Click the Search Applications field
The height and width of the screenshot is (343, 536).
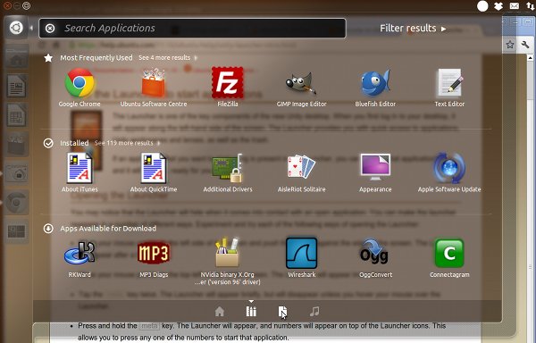coord(192,28)
